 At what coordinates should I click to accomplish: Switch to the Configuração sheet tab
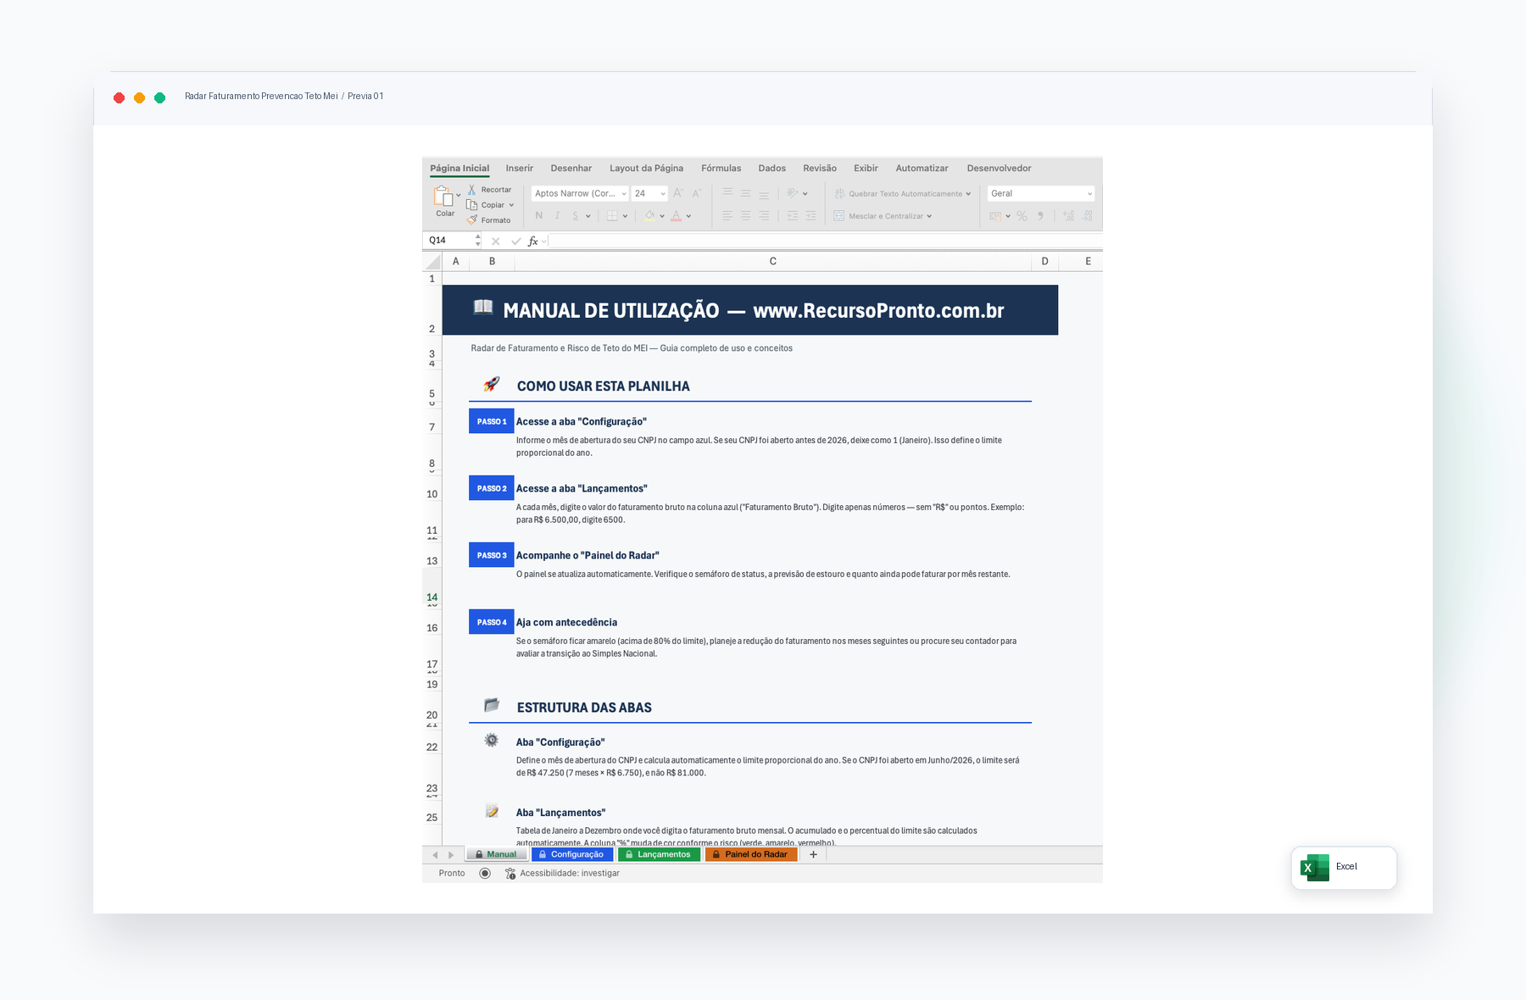pyautogui.click(x=572, y=854)
